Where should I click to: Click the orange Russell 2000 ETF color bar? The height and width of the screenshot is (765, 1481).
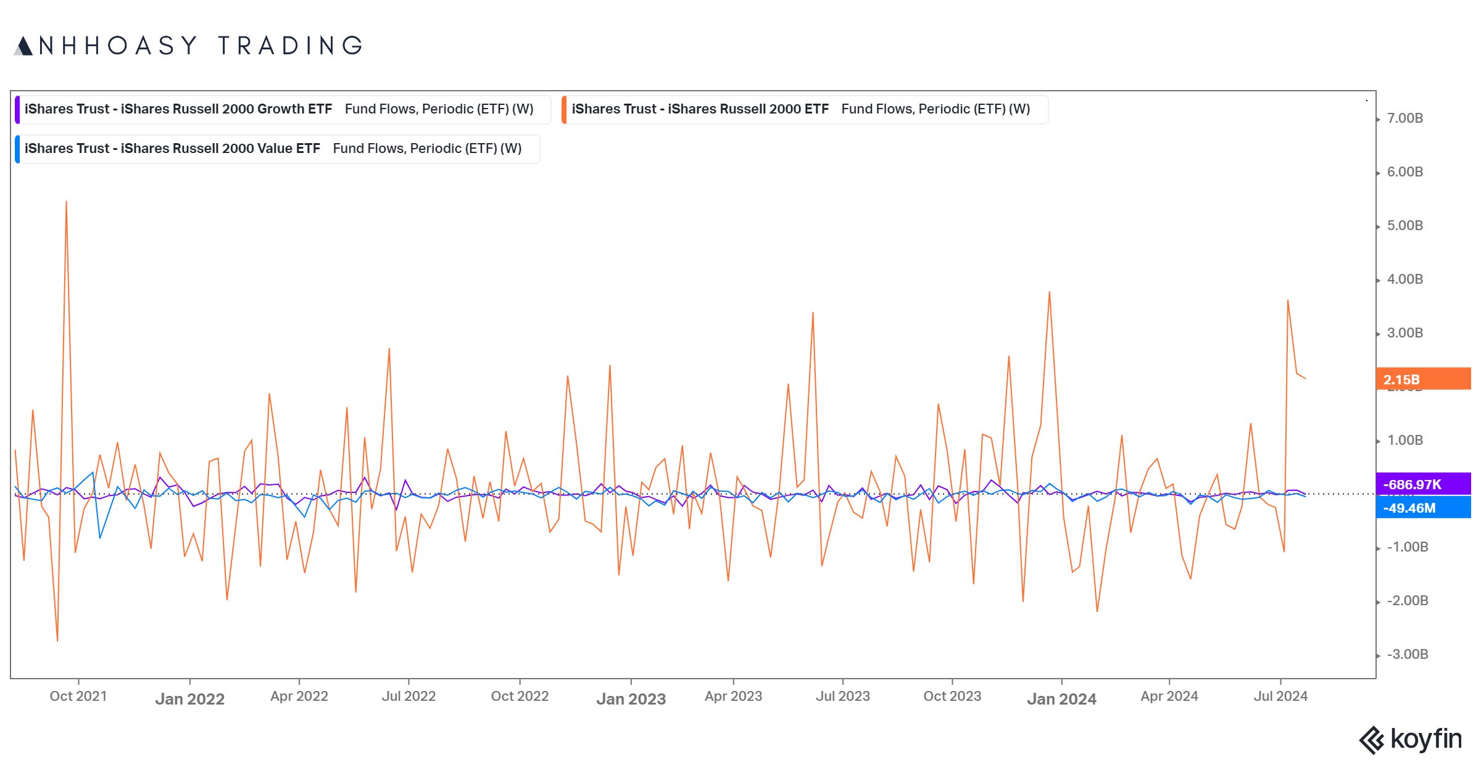(564, 109)
